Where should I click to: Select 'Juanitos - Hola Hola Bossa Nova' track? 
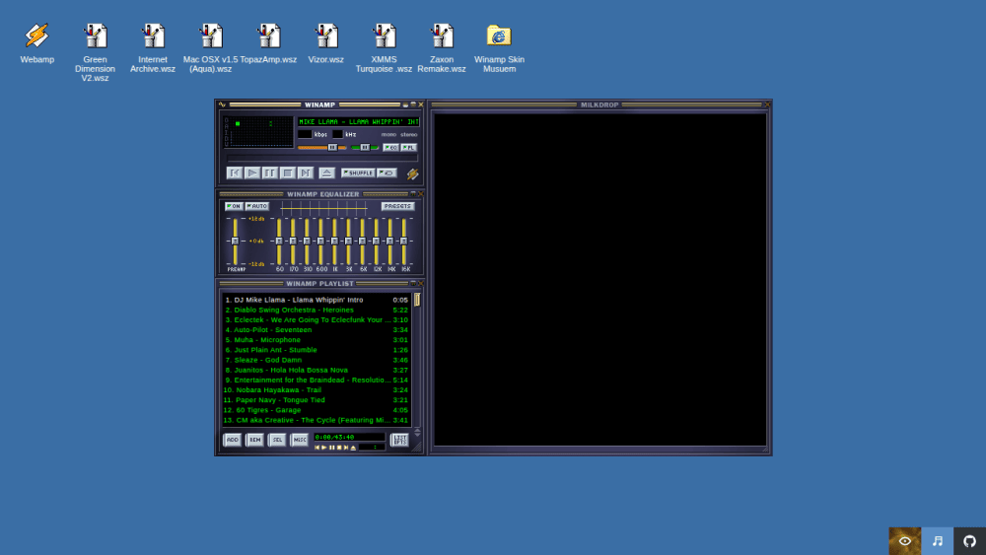point(317,371)
